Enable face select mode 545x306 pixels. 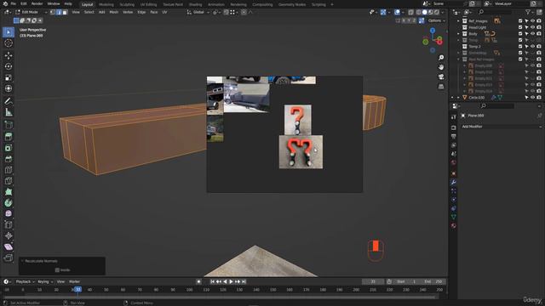click(x=65, y=12)
